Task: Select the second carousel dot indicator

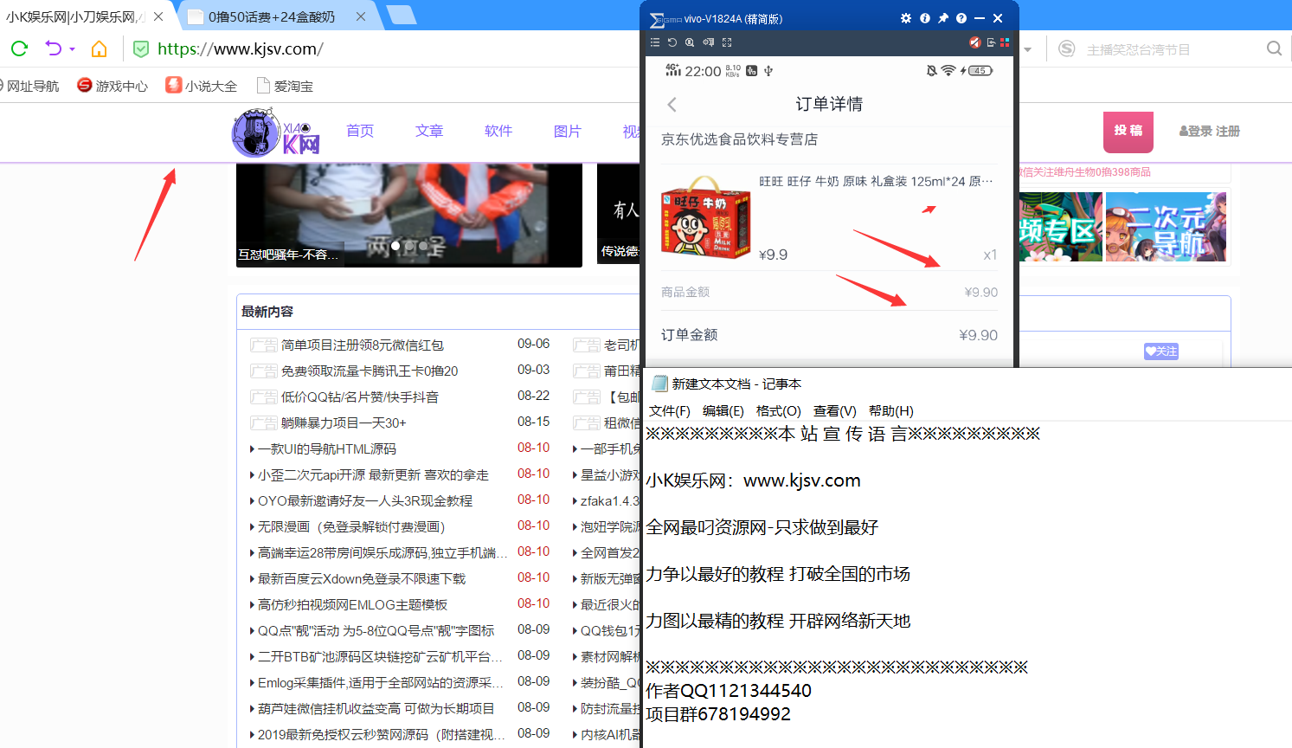Action: pos(408,246)
